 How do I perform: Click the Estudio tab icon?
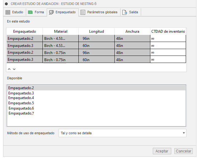pos(8,12)
